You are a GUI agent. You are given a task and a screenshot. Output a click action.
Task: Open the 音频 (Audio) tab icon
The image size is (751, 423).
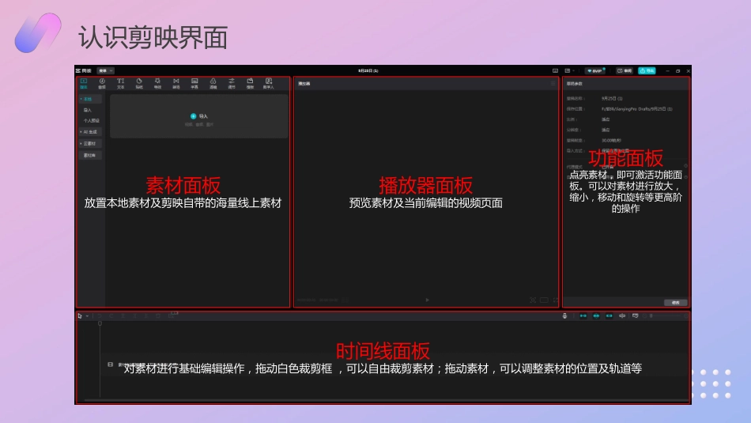102,83
